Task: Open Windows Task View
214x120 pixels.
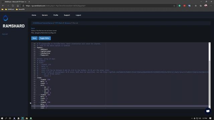Action: [x=10, y=118]
